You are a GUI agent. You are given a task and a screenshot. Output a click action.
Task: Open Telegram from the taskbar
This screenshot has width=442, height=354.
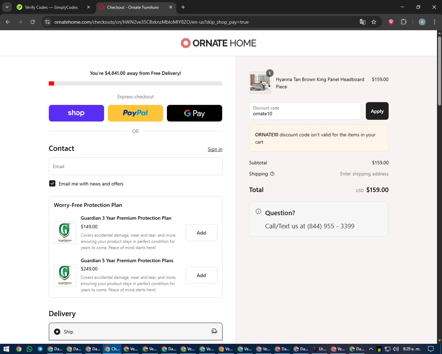pos(40,349)
